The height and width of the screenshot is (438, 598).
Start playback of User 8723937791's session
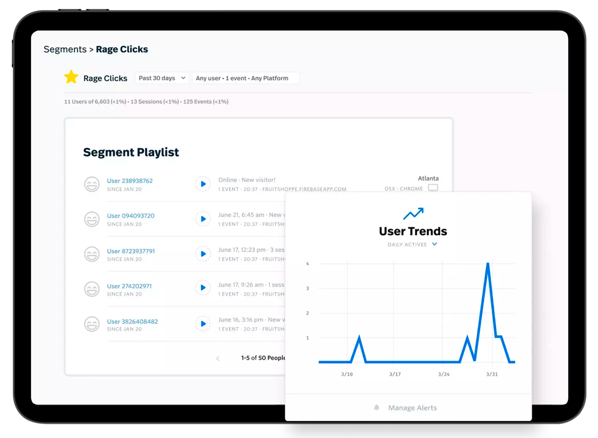(203, 254)
